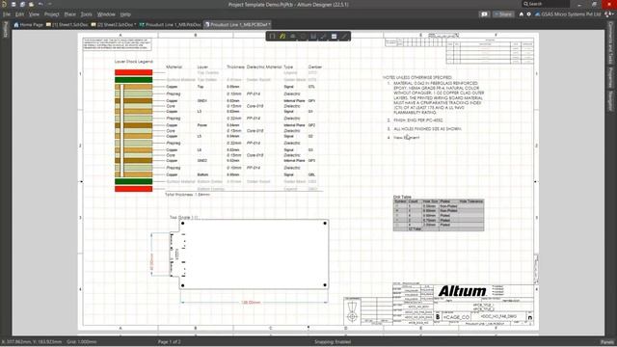Click the home icon beside Share button
617x347 pixels.
pyautogui.click(x=522, y=14)
